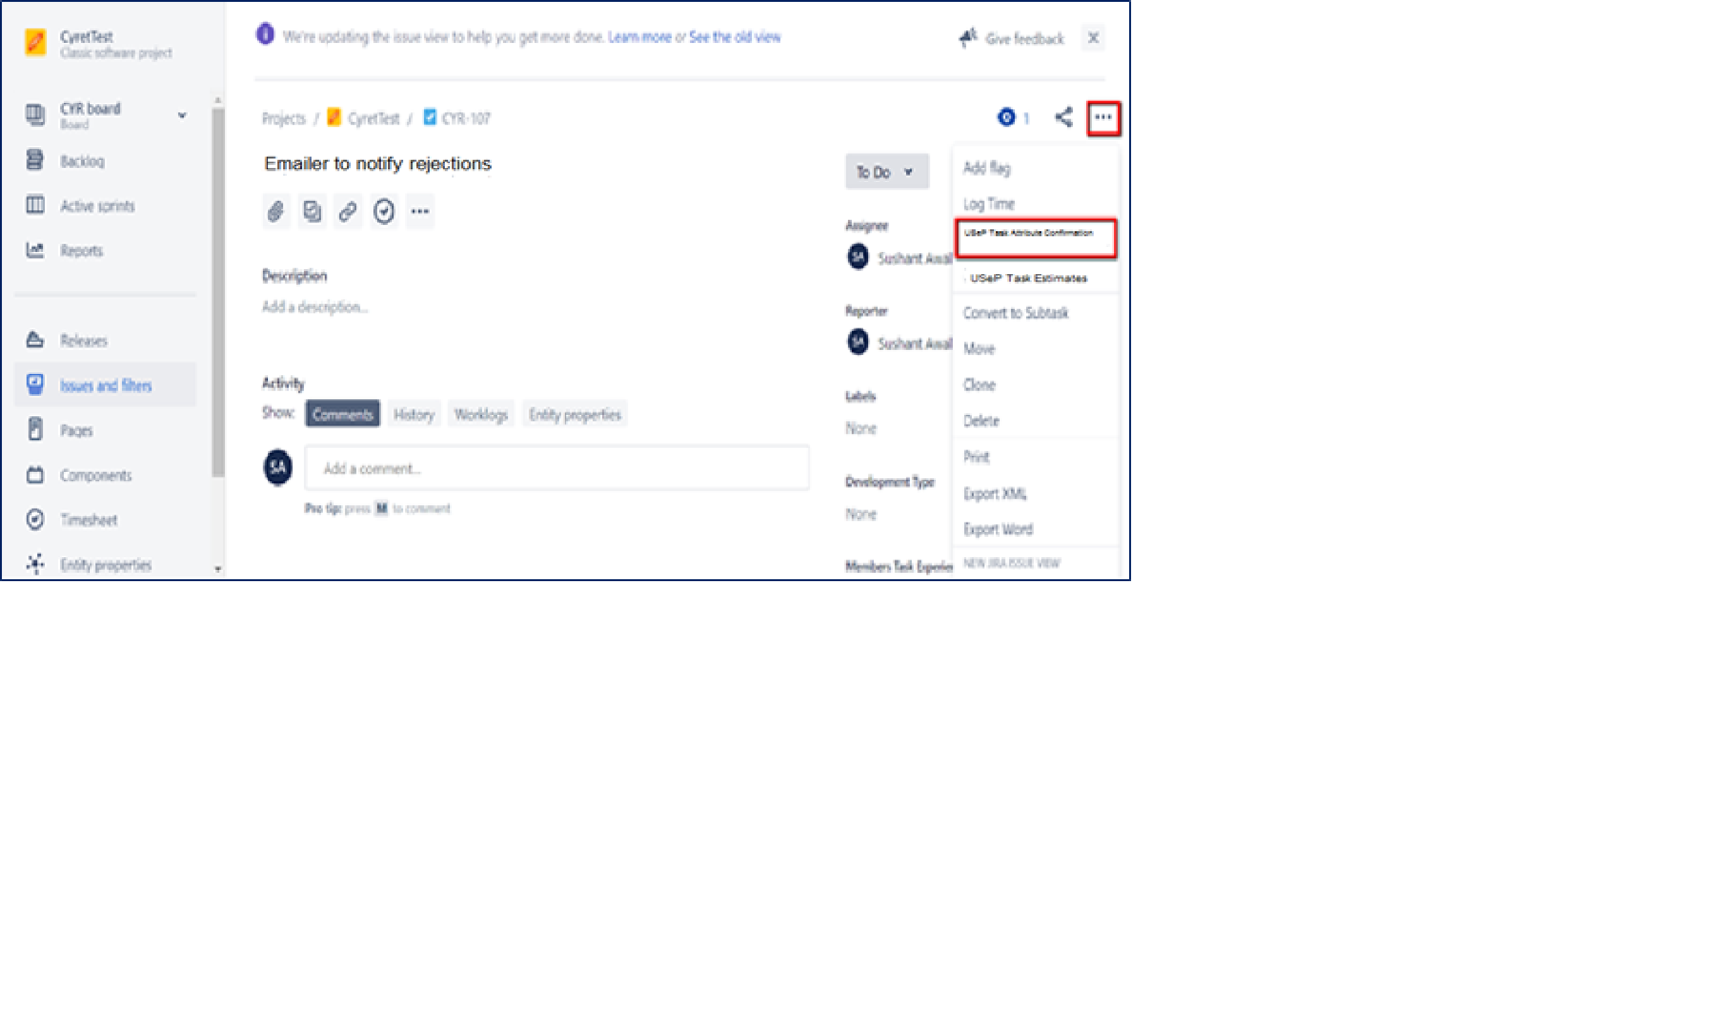
Task: Click the attachment paperclip icon
Action: coord(276,211)
